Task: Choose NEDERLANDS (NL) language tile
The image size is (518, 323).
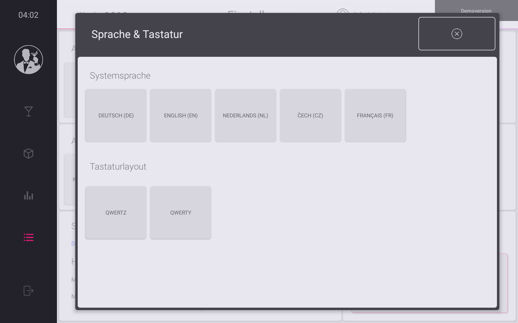Action: (246, 115)
